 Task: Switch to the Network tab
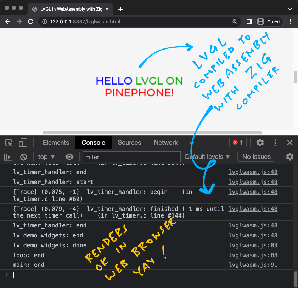click(166, 143)
